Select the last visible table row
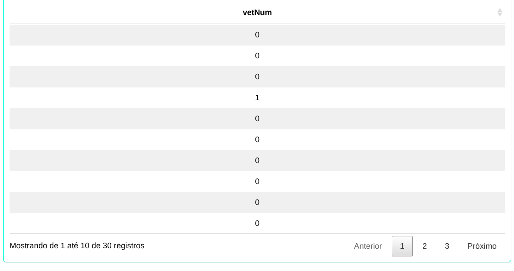This screenshot has height=271, width=514. (x=257, y=223)
